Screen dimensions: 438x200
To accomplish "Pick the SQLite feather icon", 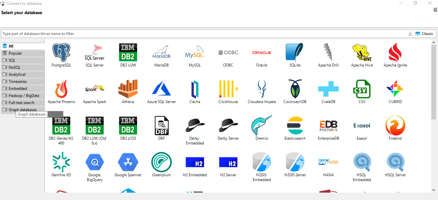I will 295,53.
